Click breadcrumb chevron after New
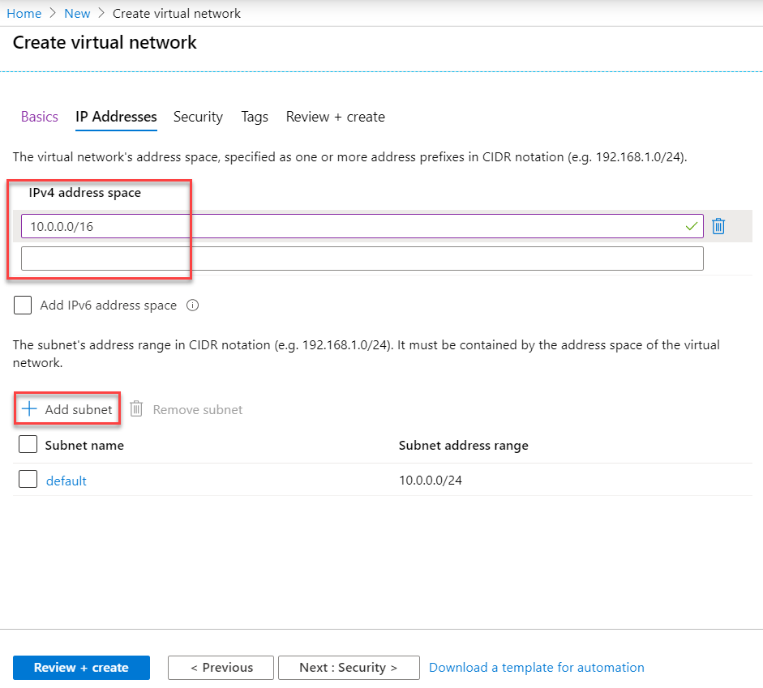 pyautogui.click(x=101, y=13)
